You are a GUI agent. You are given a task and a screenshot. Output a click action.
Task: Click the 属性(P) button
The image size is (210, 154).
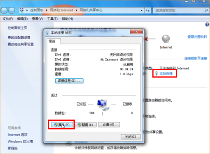pos(62,125)
